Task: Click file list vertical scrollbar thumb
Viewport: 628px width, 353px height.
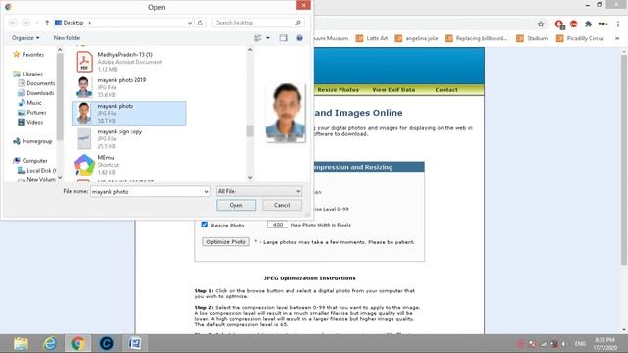Action: coord(250,130)
